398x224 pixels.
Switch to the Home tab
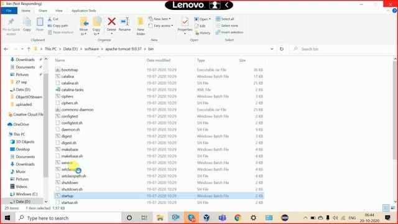26,11
